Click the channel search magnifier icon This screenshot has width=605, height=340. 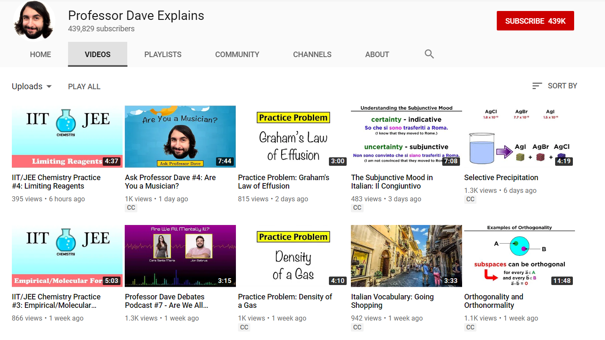pyautogui.click(x=429, y=54)
